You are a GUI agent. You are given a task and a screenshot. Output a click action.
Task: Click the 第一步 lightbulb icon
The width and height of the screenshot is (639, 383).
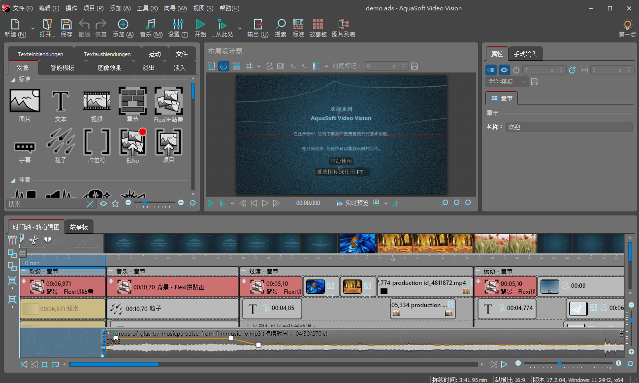(x=627, y=24)
